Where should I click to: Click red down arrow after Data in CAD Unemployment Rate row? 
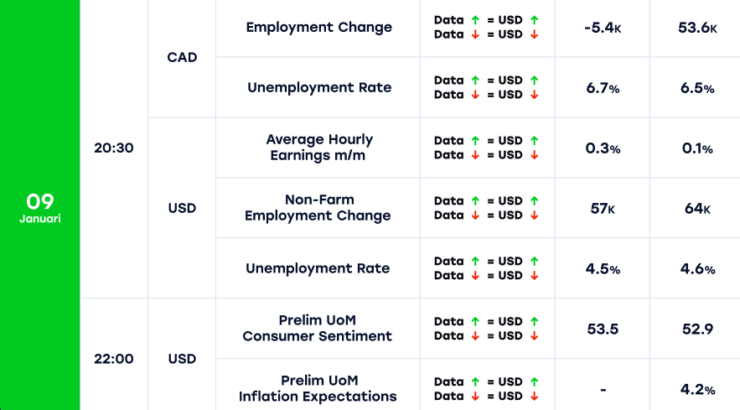pyautogui.click(x=475, y=95)
